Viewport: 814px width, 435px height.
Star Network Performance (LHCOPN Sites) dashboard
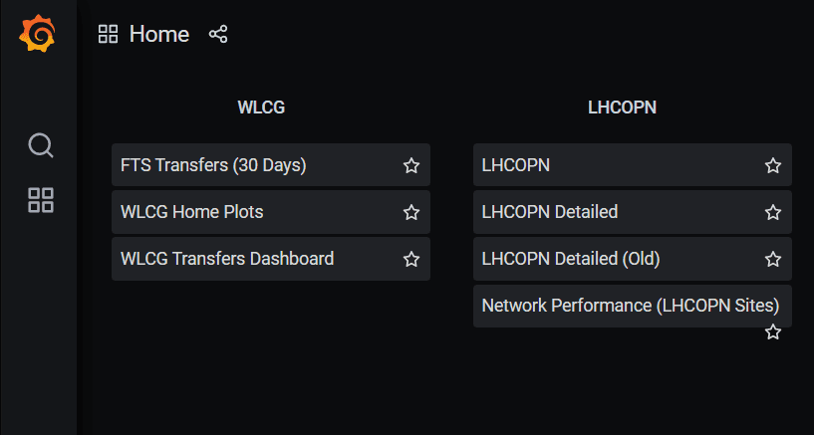[773, 331]
